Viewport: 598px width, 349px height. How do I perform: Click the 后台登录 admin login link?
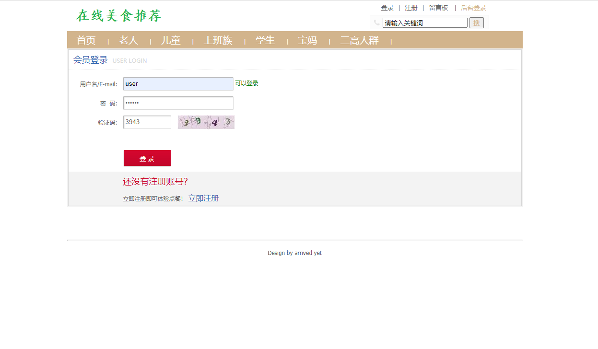tap(473, 7)
